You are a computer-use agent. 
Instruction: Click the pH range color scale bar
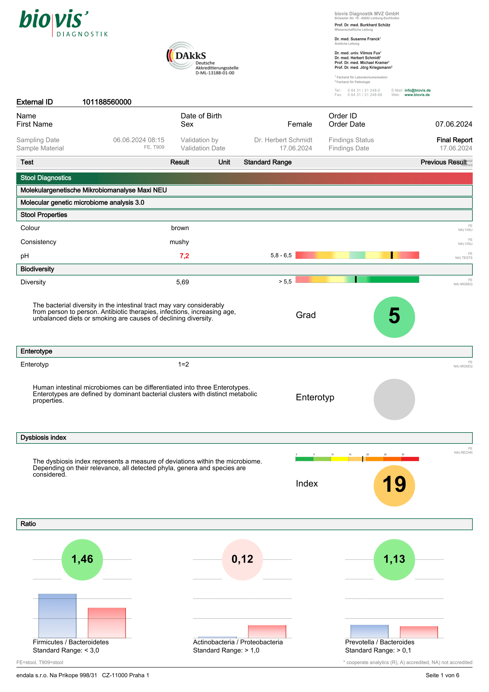coord(357,255)
